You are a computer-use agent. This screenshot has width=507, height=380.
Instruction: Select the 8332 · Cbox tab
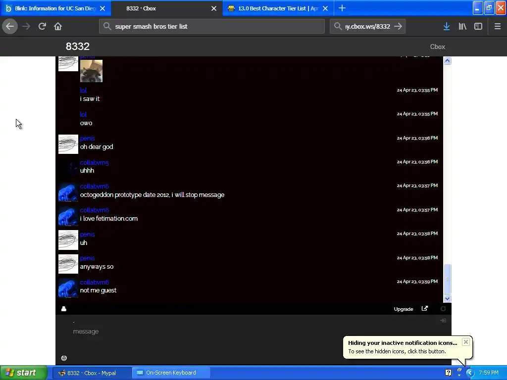[167, 8]
